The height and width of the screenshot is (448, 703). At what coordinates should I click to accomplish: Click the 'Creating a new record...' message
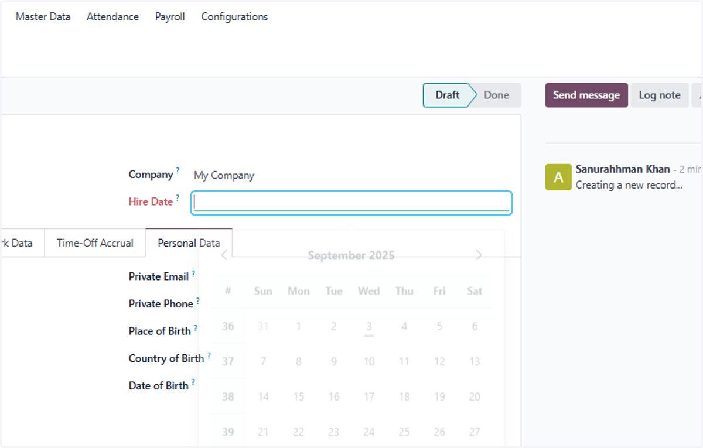(629, 185)
